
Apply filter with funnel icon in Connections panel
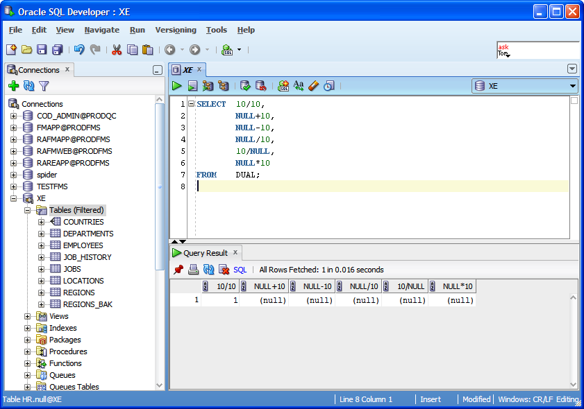point(44,86)
